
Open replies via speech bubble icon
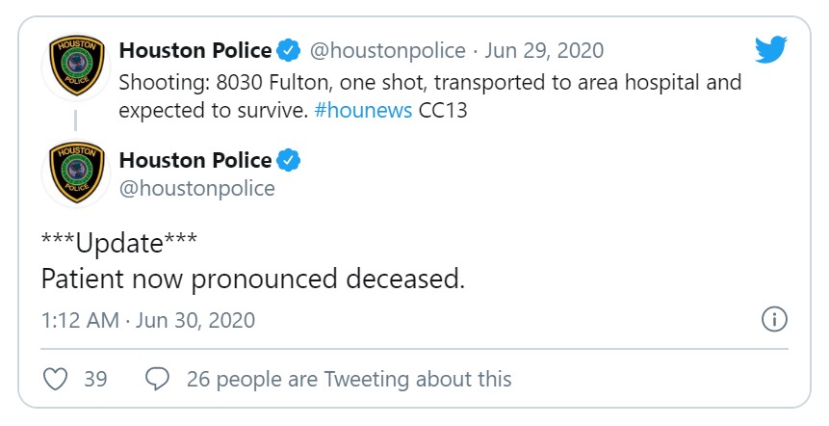coord(157,379)
